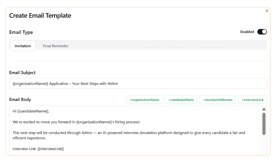Click the 'Create Email Template' heading
This screenshot has height=163, width=276.
click(40, 16)
